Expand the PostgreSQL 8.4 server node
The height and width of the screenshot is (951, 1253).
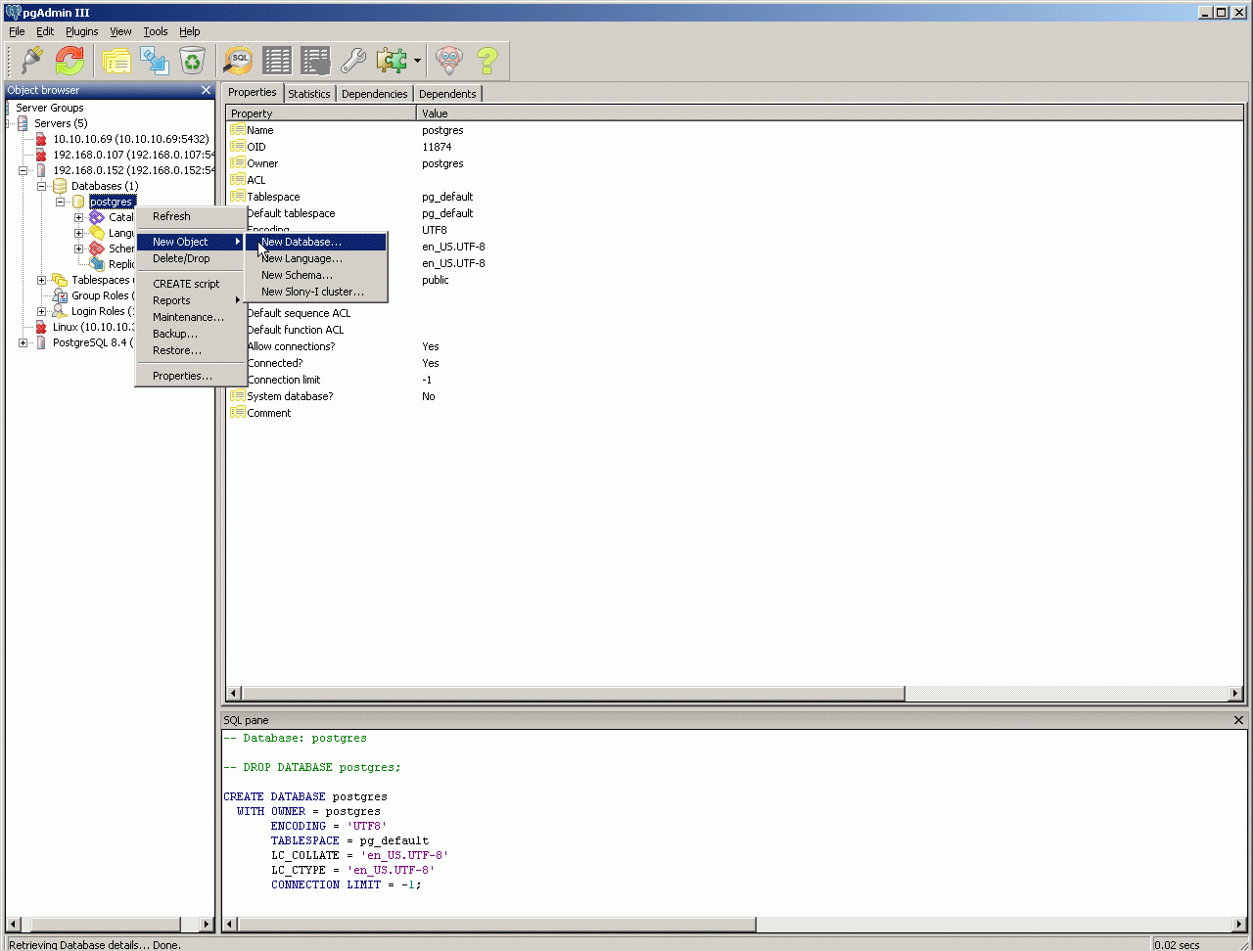click(x=23, y=342)
